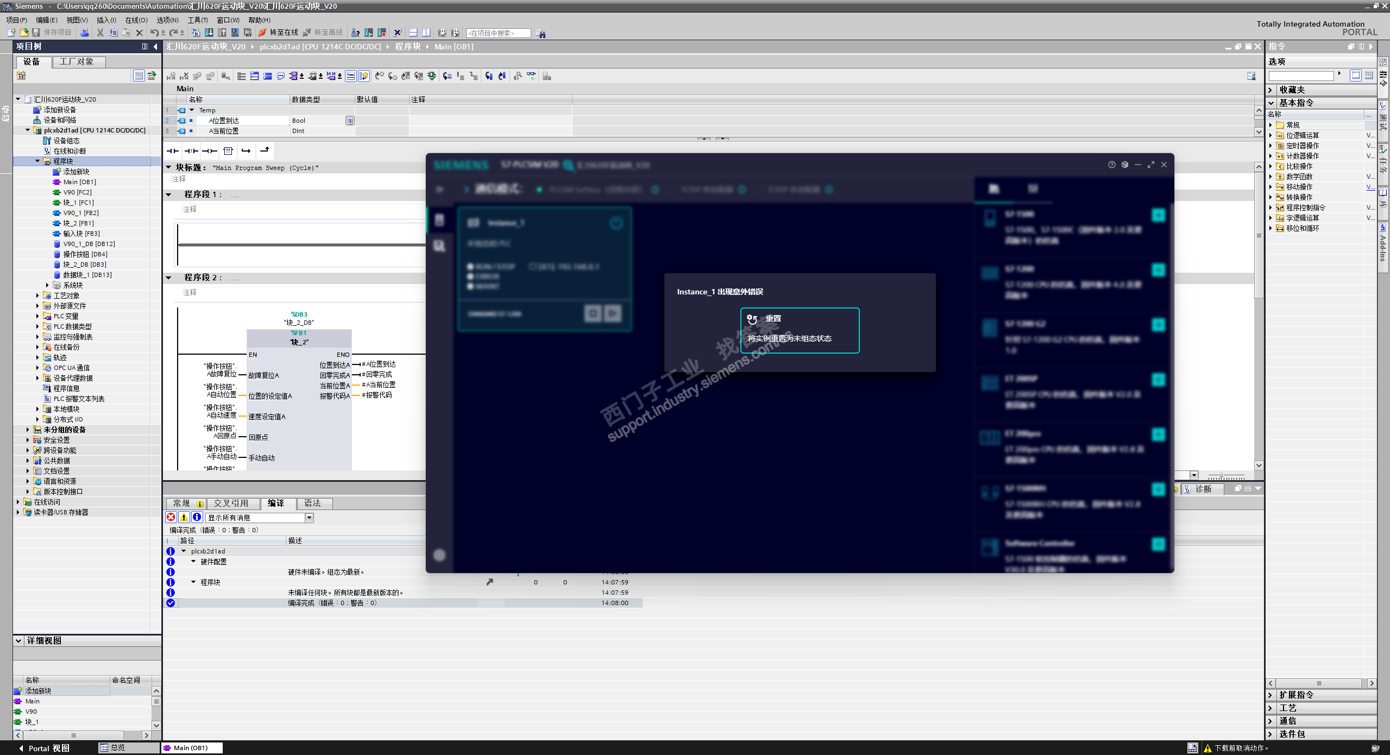This screenshot has width=1390, height=755.
Task: Open the 显示所有消息 message filter dropdown
Action: click(x=309, y=518)
